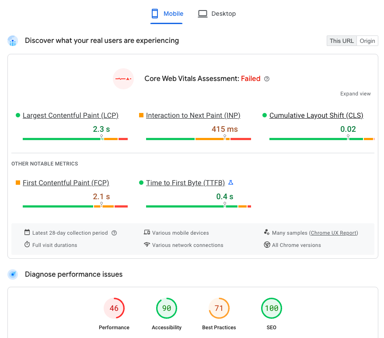Viewport: 384px width, 338px height.
Task: Click the All Chrome versions text
Action: 297,245
